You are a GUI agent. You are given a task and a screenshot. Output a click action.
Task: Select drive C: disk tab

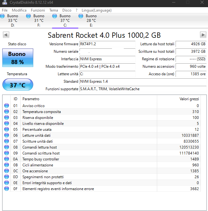tap(65, 21)
